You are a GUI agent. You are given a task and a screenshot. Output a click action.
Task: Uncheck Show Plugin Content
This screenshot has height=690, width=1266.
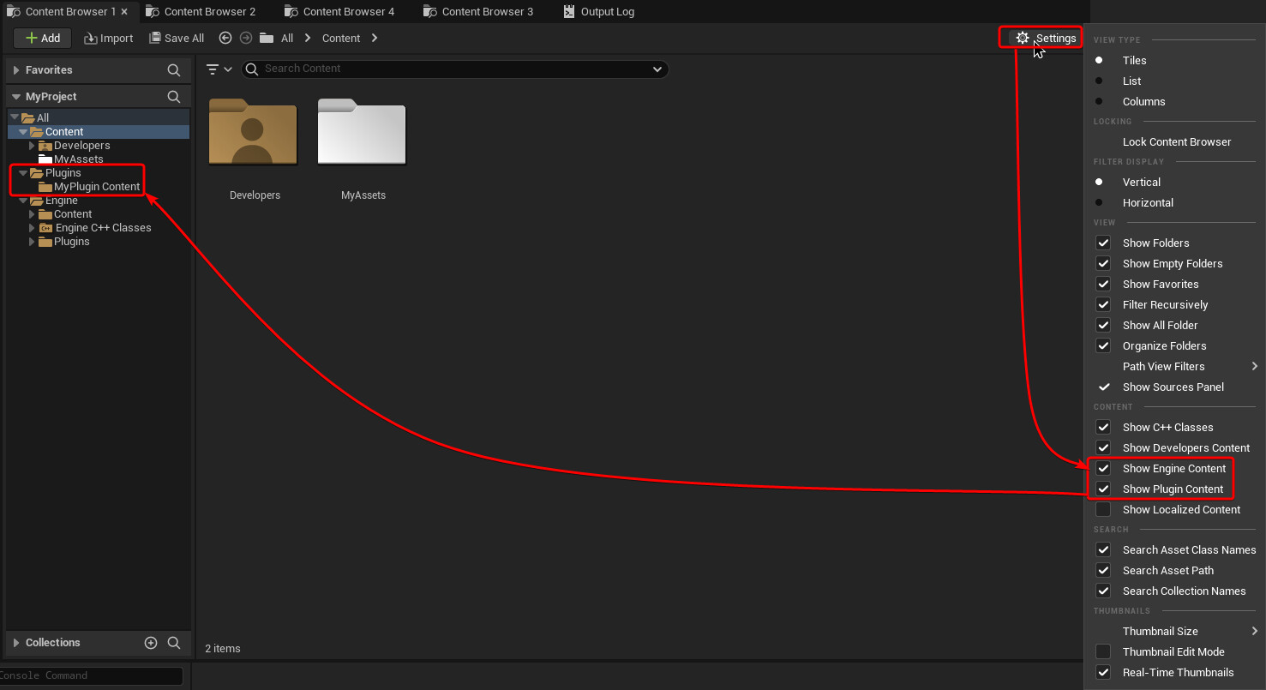coord(1103,489)
